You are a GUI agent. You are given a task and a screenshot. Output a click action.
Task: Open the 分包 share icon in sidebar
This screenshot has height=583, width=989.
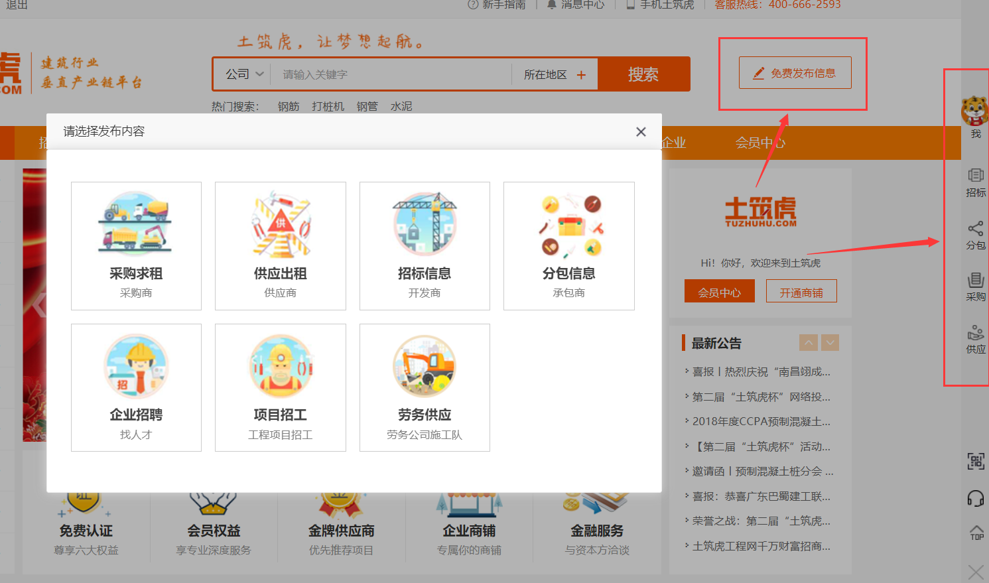pyautogui.click(x=975, y=235)
